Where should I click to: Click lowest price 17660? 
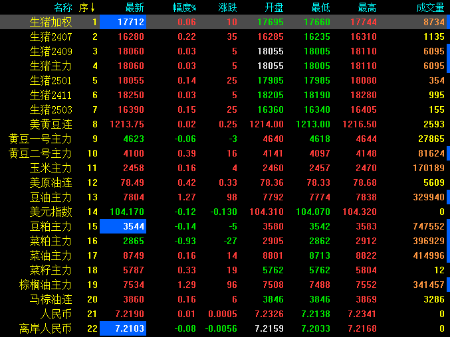(x=317, y=22)
